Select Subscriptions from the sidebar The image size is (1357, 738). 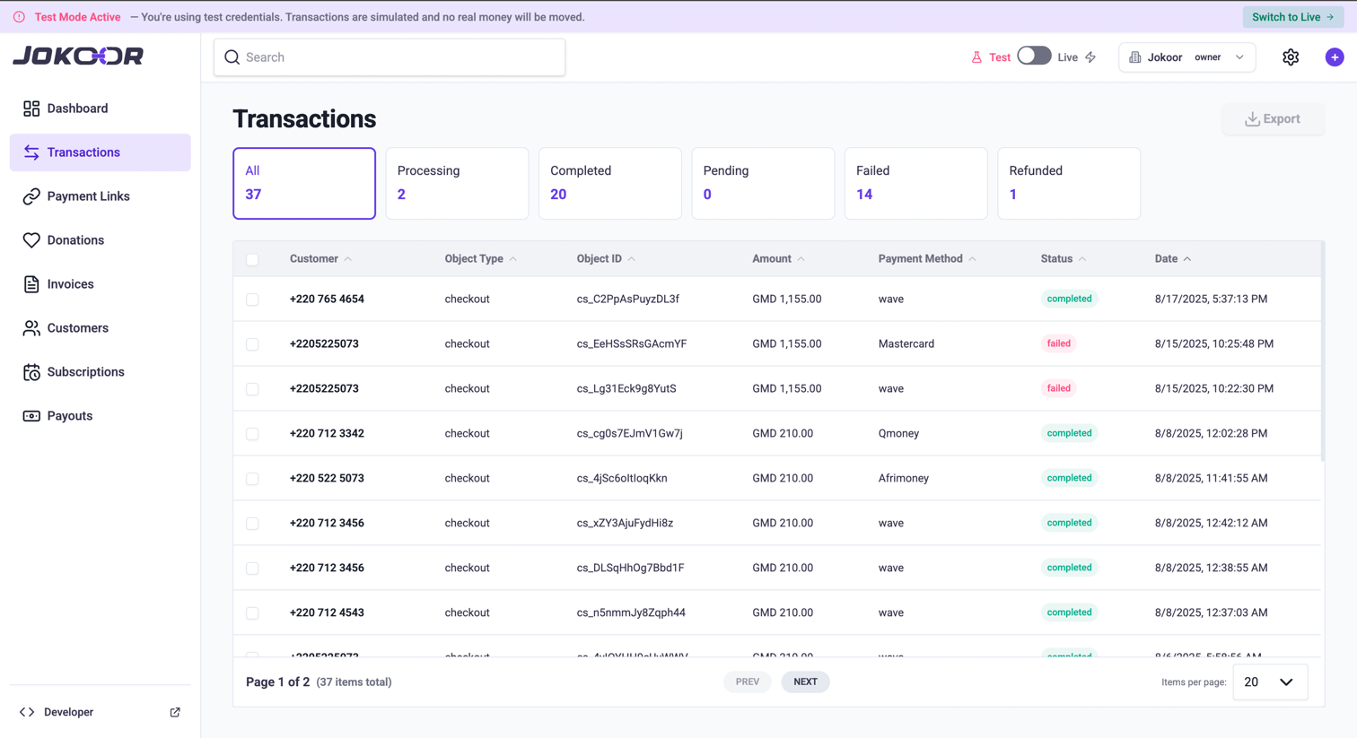click(85, 371)
